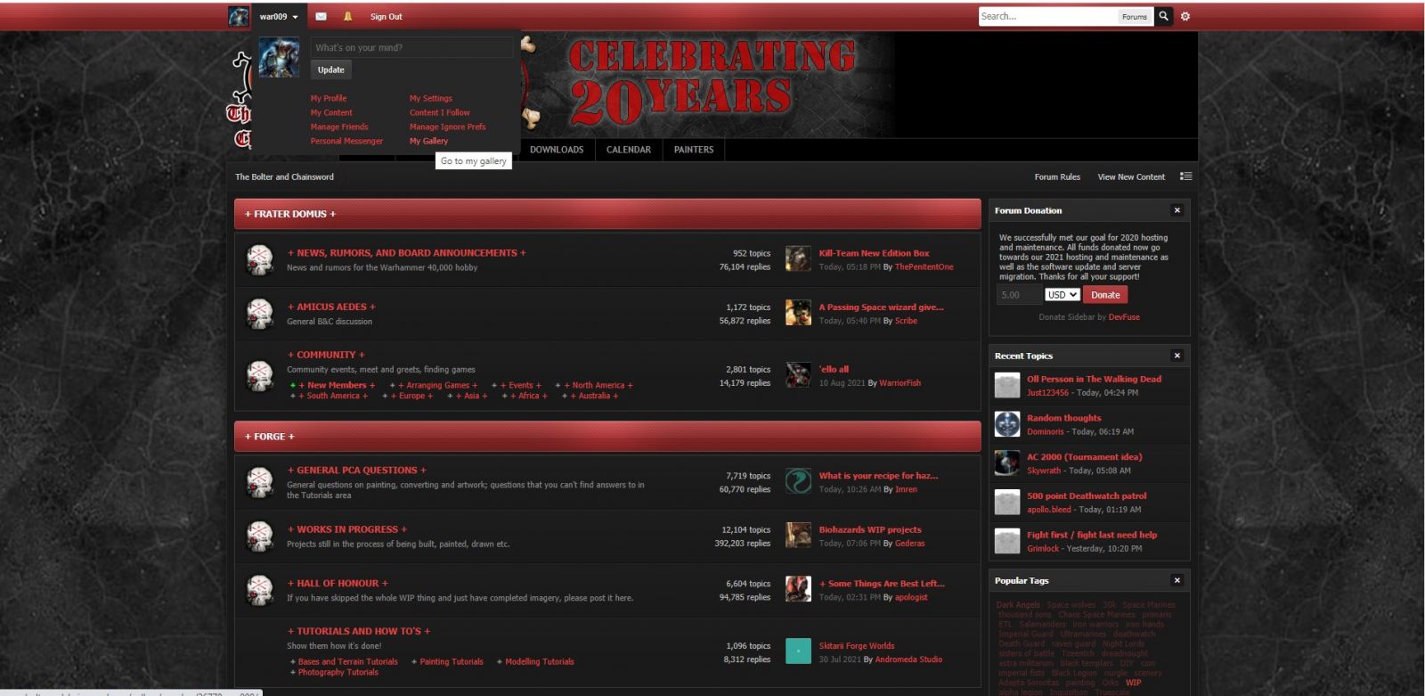Open the USD currency dropdown
The image size is (1425, 696).
click(1062, 295)
